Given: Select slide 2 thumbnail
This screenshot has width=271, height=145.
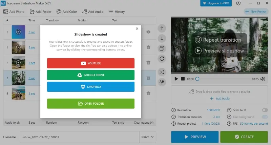Looking at the screenshot, I should pyautogui.click(x=18, y=63).
